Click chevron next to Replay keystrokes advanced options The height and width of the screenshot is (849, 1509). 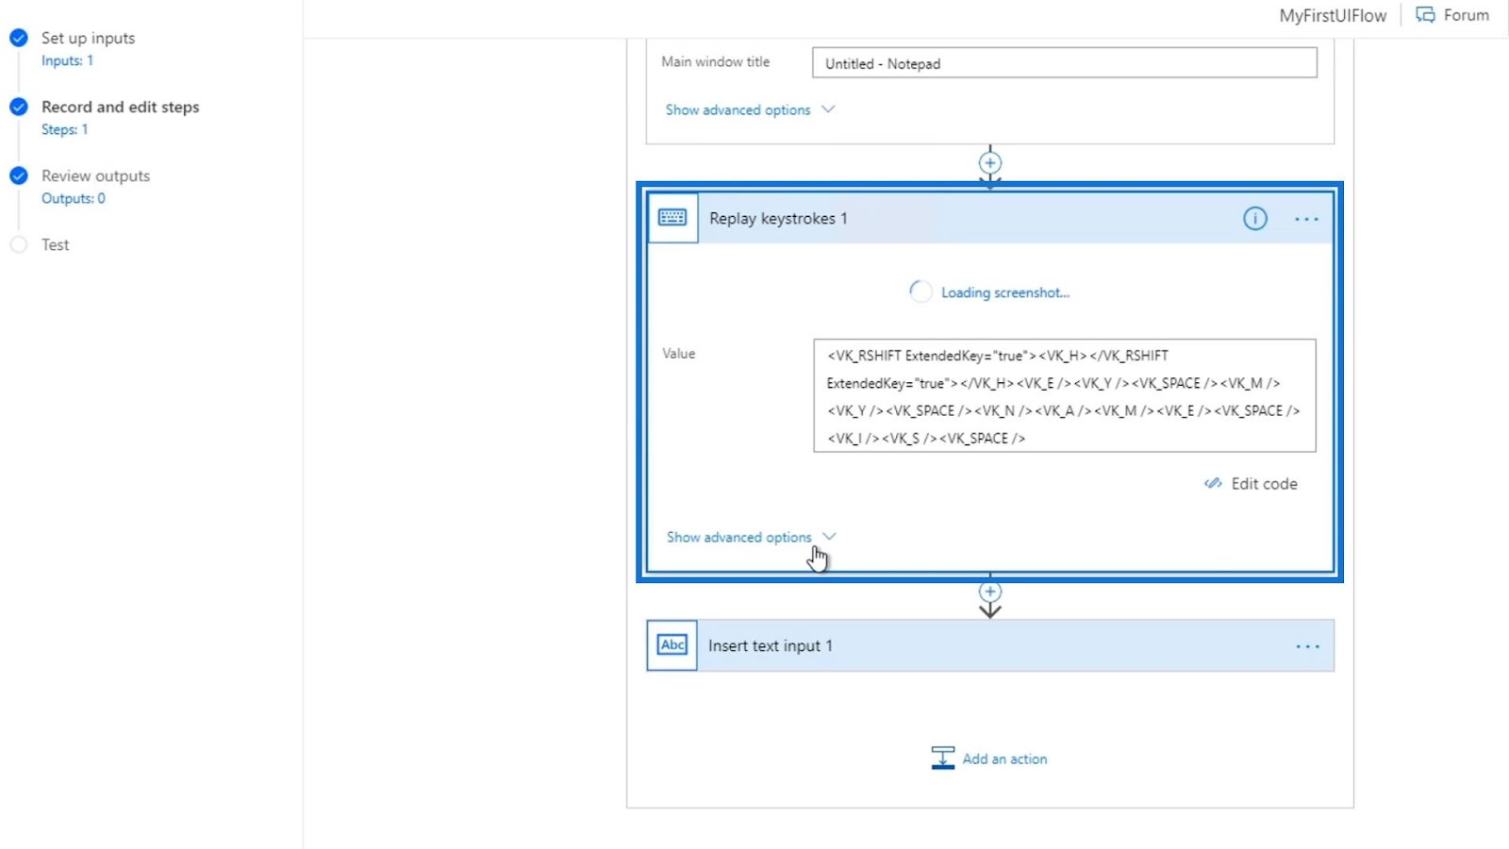pyautogui.click(x=829, y=536)
